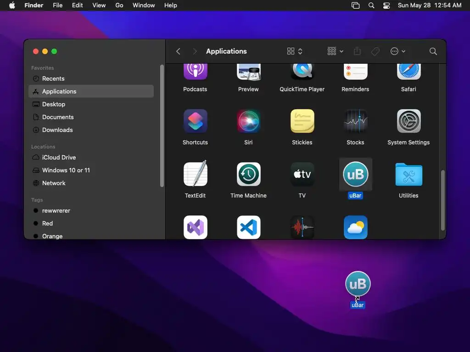470x352 pixels.
Task: Select the Weather app icon
Action: coord(356,227)
